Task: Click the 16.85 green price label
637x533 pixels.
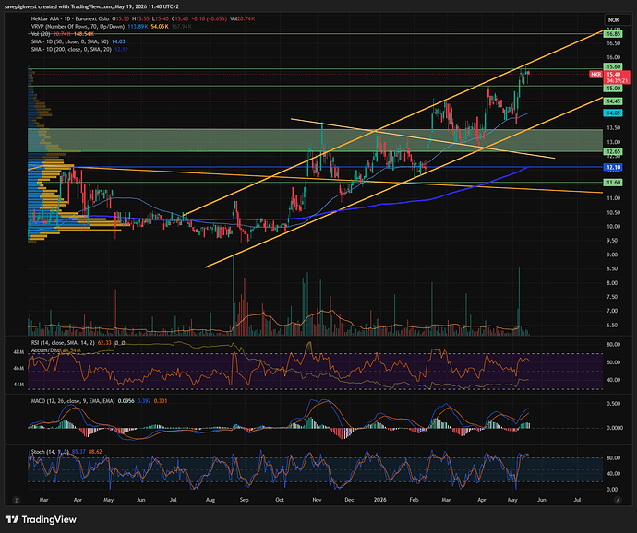Action: [x=613, y=34]
